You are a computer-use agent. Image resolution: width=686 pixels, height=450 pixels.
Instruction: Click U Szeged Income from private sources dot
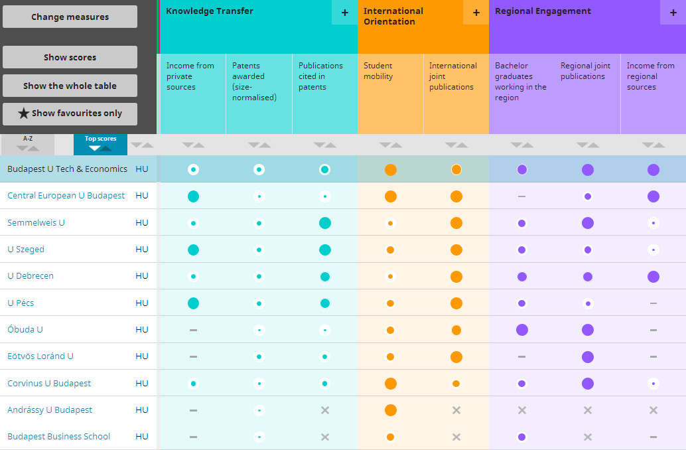[x=193, y=250]
